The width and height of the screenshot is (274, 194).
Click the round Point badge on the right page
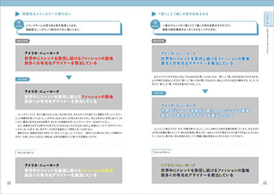[x=155, y=25]
